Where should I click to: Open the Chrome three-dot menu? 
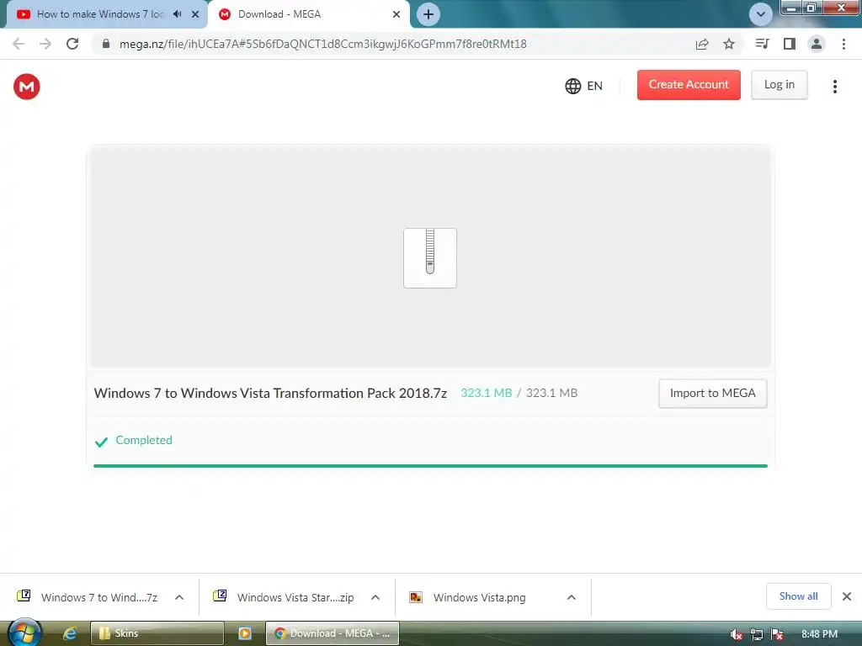843,44
